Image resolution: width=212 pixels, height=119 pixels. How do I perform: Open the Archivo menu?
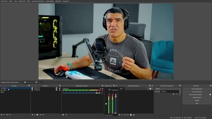click(4, 1)
